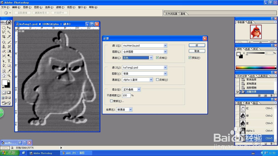278x156 pixels.
Task: Click the 取消 (Cancel) button
Action: [x=197, y=51]
